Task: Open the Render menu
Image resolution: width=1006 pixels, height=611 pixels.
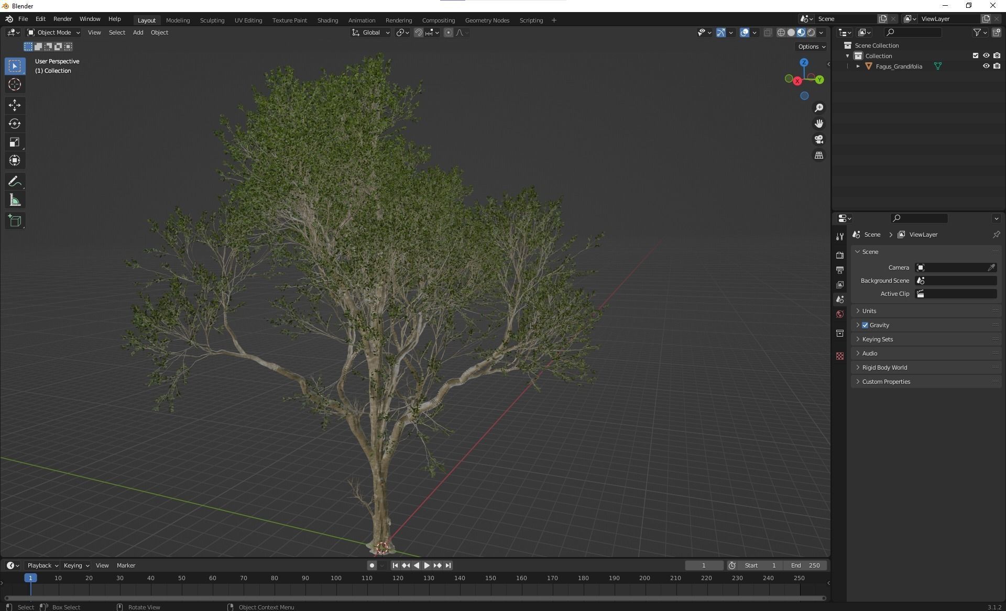Action: pyautogui.click(x=62, y=19)
